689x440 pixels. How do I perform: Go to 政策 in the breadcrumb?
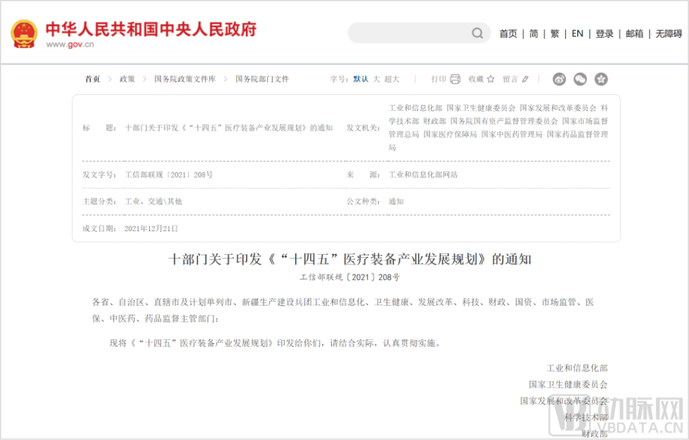pos(127,79)
